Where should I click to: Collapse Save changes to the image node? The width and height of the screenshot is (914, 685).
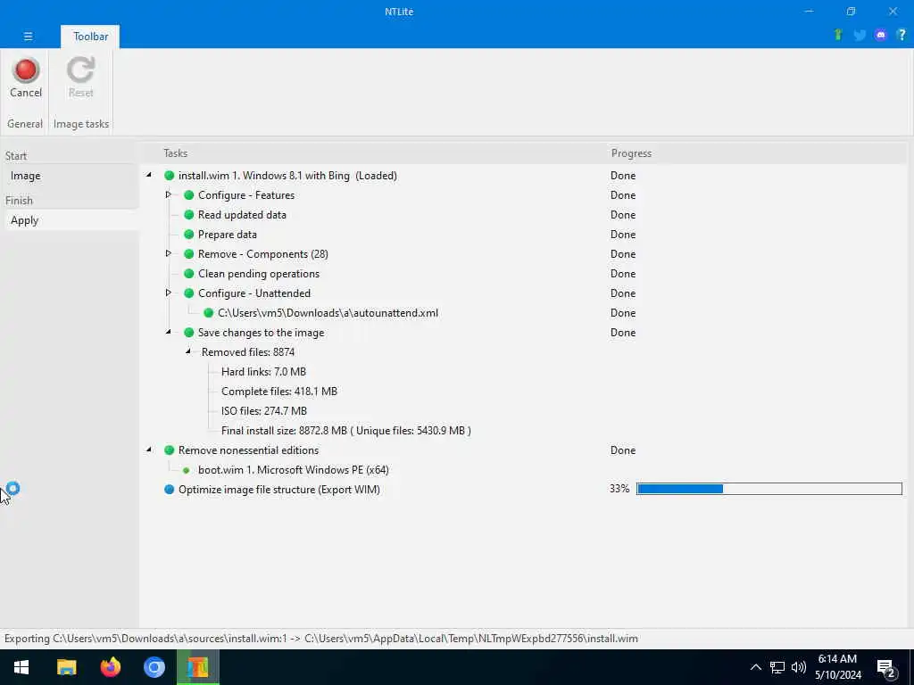pyautogui.click(x=169, y=332)
